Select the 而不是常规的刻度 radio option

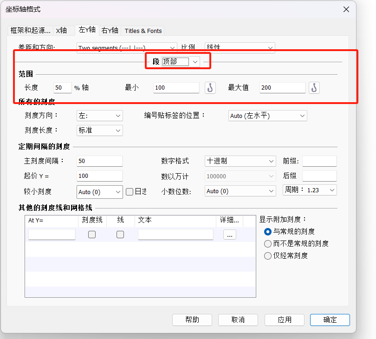point(268,243)
